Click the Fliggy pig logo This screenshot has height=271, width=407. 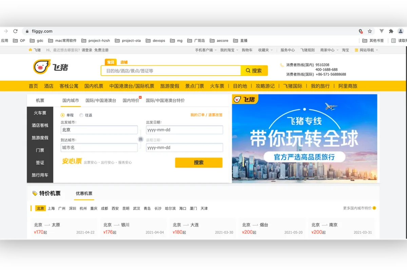[51, 66]
